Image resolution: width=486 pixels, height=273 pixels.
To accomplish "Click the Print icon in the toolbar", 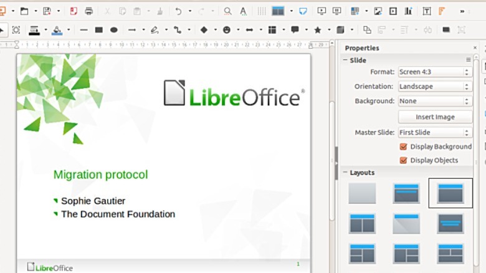I will coord(89,11).
